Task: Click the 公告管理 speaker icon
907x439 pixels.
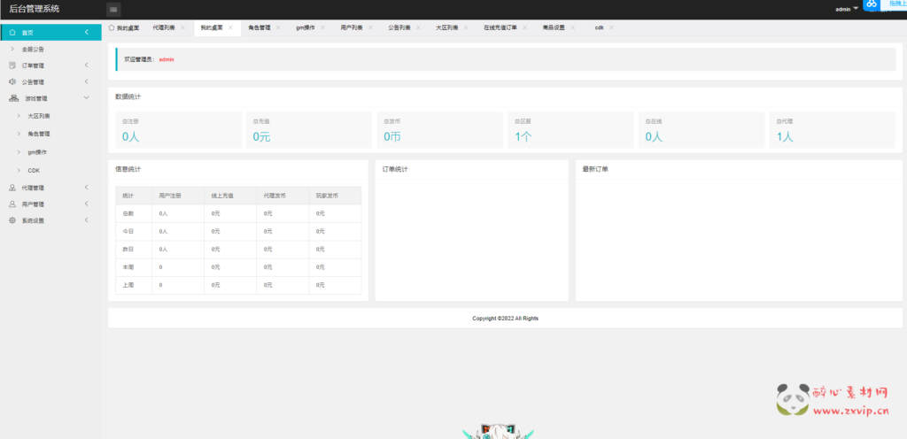Action: 12,81
